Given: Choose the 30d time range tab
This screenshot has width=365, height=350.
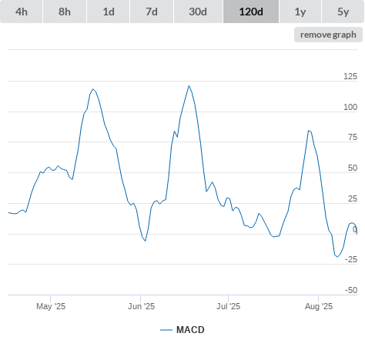Looking at the screenshot, I should [198, 12].
